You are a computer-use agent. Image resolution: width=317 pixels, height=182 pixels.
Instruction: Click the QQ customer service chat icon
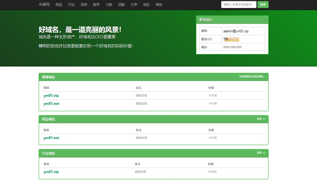point(231,39)
